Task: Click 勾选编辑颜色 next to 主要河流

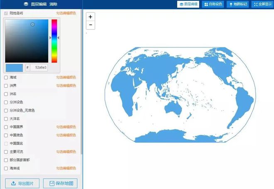Action: 66,152
